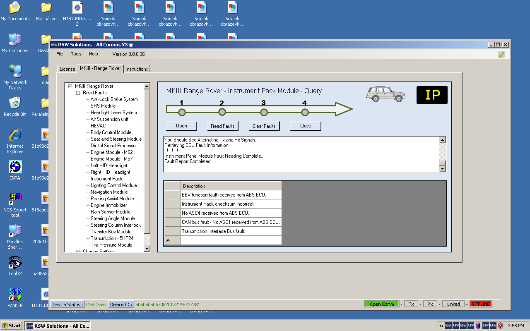Open the WinKFP desktop shortcut
Viewport: 530px width, 331px height.
[15, 295]
